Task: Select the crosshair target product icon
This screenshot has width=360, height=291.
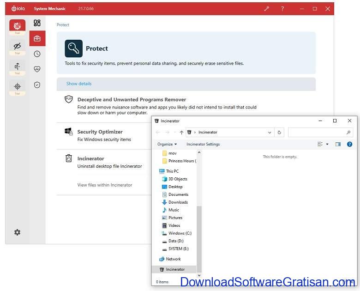Action: [17, 86]
